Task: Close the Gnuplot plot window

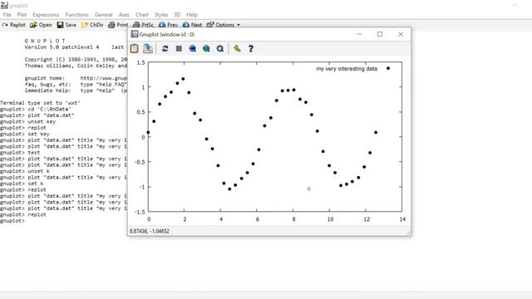Action: click(x=401, y=34)
